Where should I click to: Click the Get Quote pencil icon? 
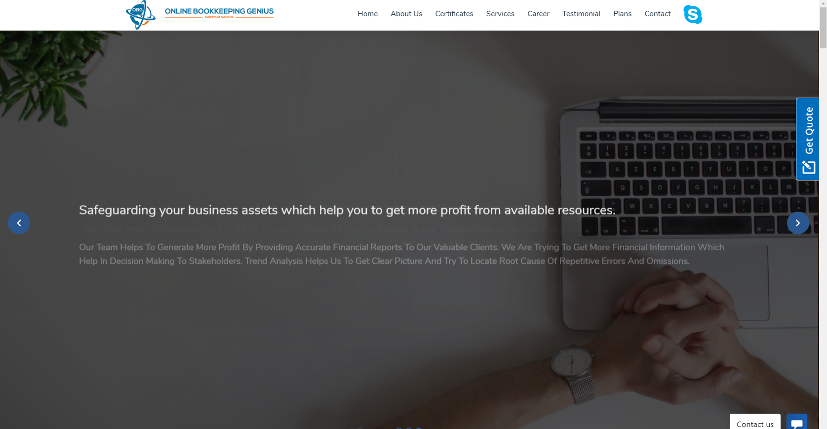[x=809, y=167]
